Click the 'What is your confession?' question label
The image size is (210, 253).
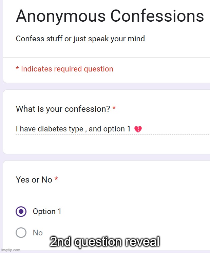click(63, 109)
